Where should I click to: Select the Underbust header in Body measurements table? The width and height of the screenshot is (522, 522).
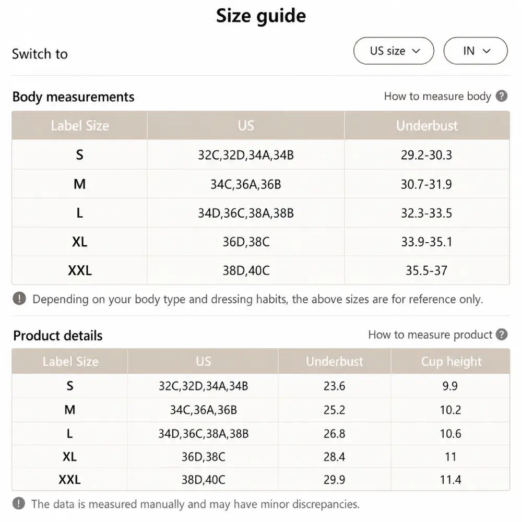[x=427, y=126]
